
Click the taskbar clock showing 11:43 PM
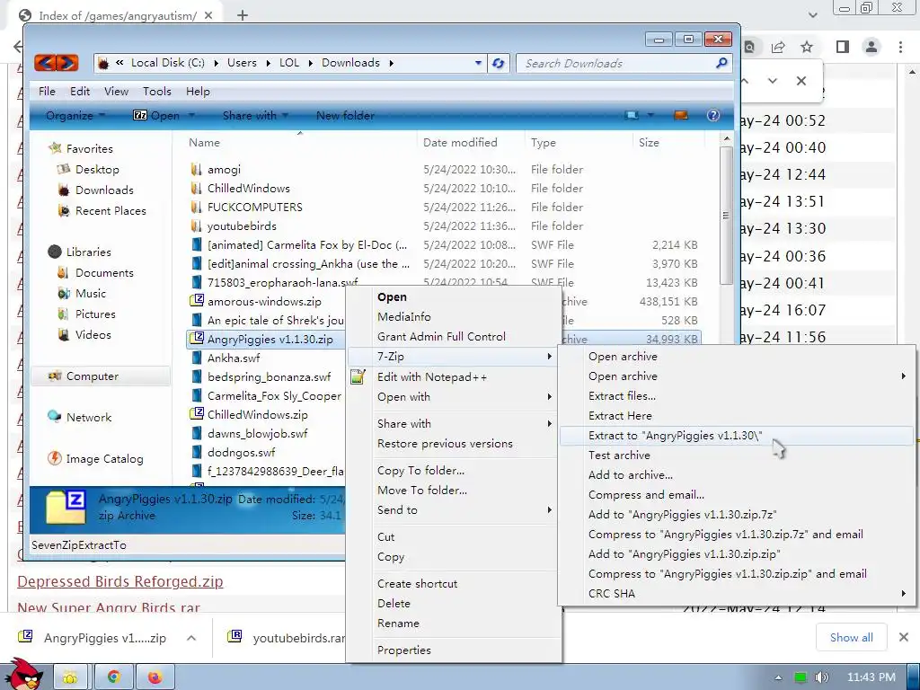coord(871,677)
